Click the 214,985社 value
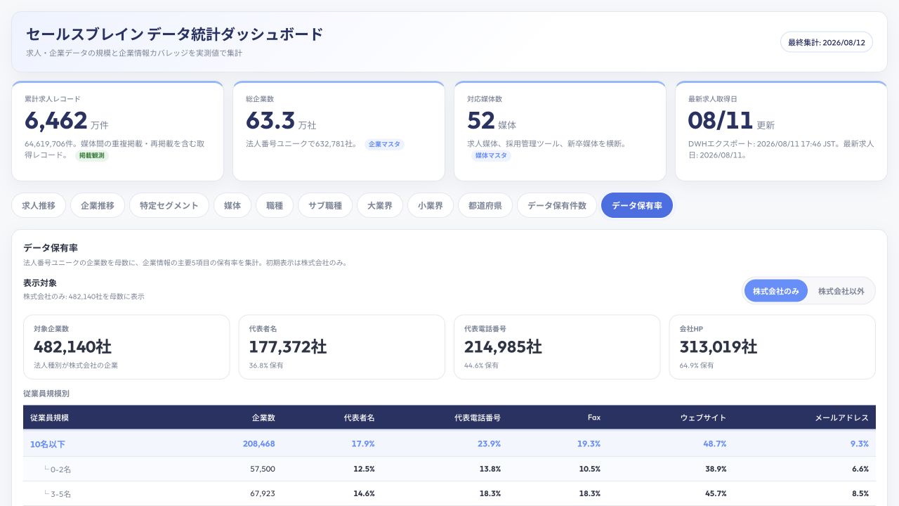This screenshot has width=899, height=506. coord(503,346)
